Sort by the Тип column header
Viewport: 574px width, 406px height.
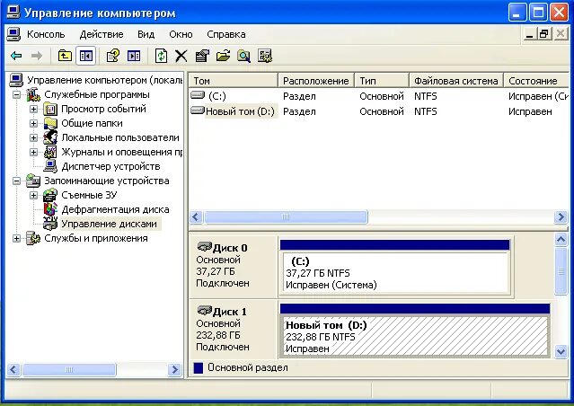pyautogui.click(x=382, y=81)
